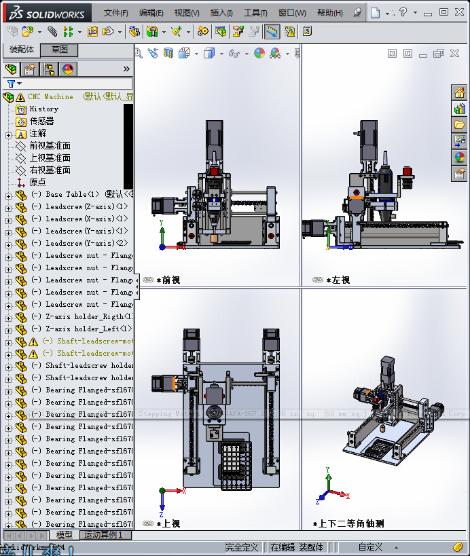
Task: Open the 编辑(E) menu
Action: click(151, 13)
